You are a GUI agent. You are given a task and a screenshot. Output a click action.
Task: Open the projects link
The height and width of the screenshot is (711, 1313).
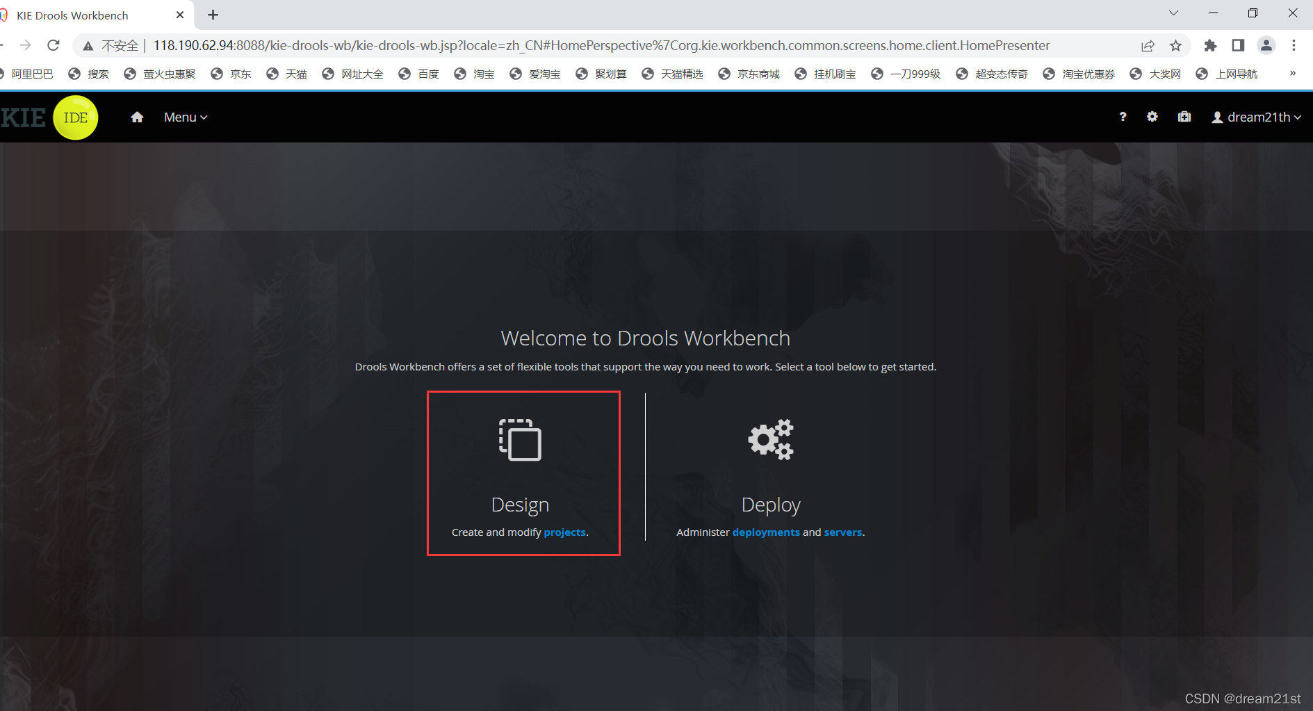(564, 532)
